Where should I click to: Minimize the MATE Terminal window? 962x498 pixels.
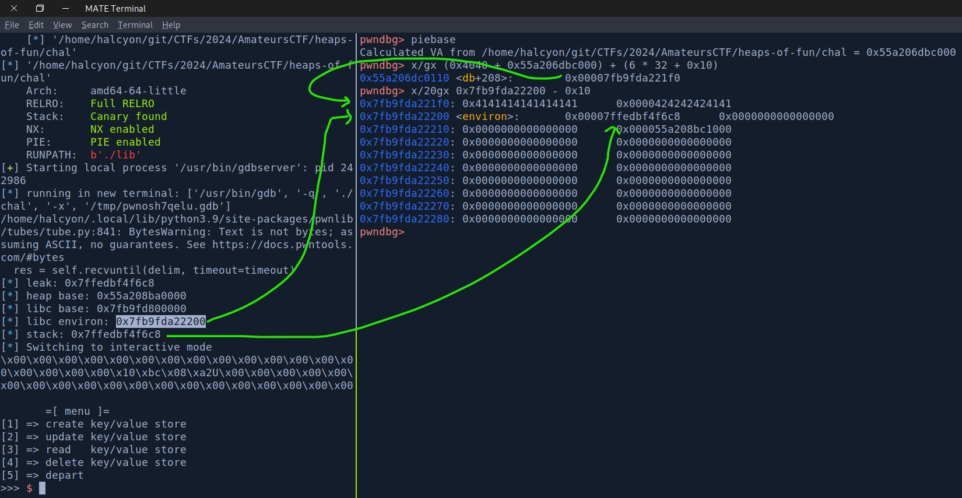tap(65, 8)
